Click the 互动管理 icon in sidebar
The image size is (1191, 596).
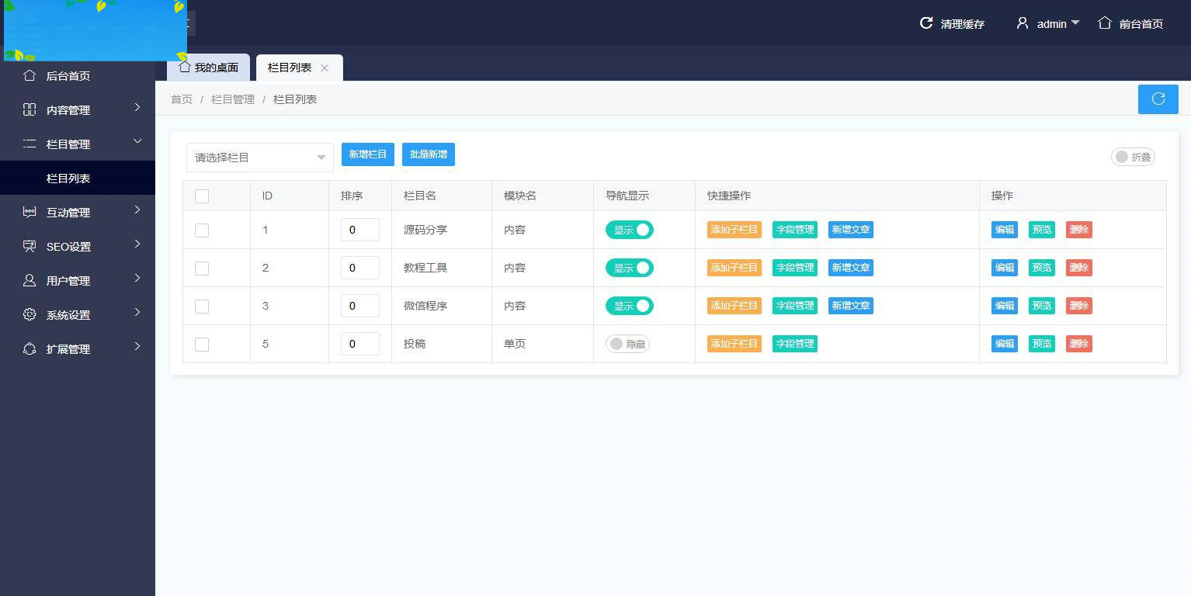pyautogui.click(x=30, y=212)
